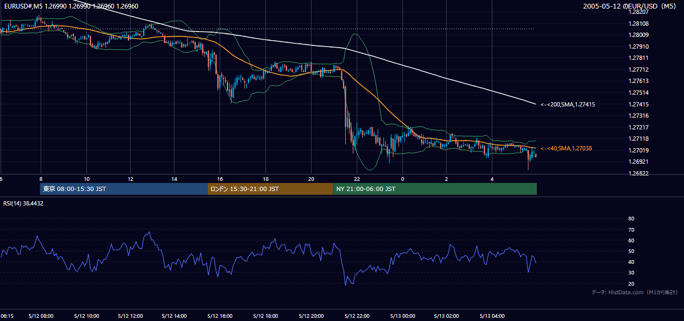Image resolution: width=684 pixels, height=321 pixels.
Task: Click the 5/12 08:00 bottom timestamp
Action: tap(41, 316)
